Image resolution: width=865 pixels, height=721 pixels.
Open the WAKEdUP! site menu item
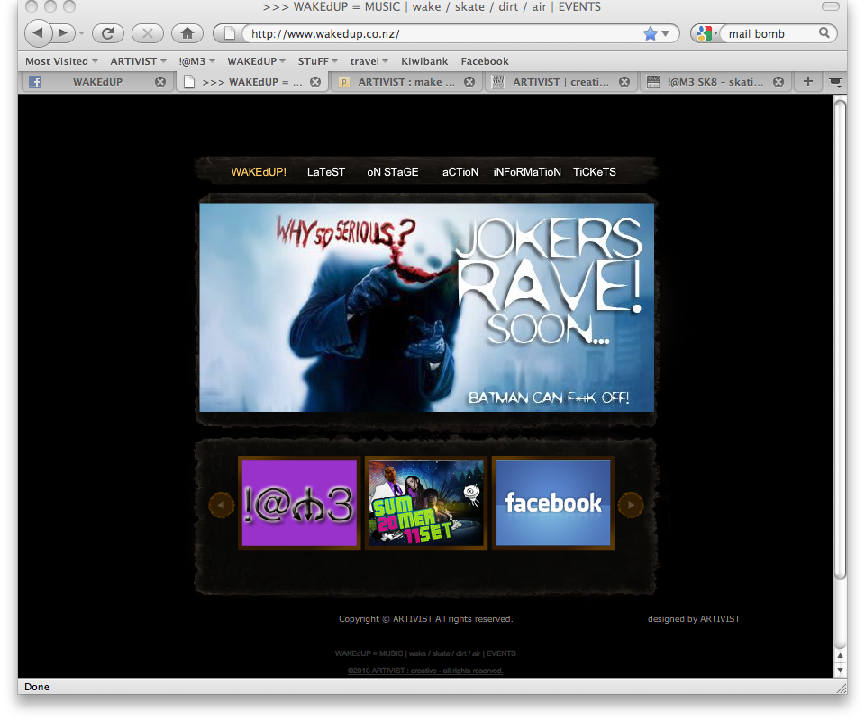(x=259, y=172)
